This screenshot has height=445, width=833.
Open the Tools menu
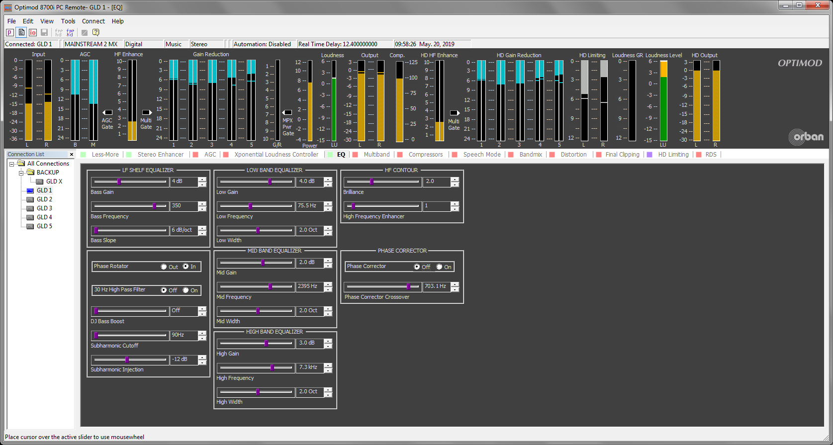pos(68,21)
